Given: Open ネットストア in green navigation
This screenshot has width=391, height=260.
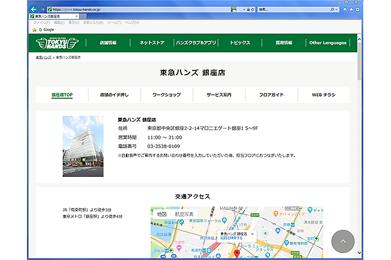Looking at the screenshot, I should [x=152, y=43].
